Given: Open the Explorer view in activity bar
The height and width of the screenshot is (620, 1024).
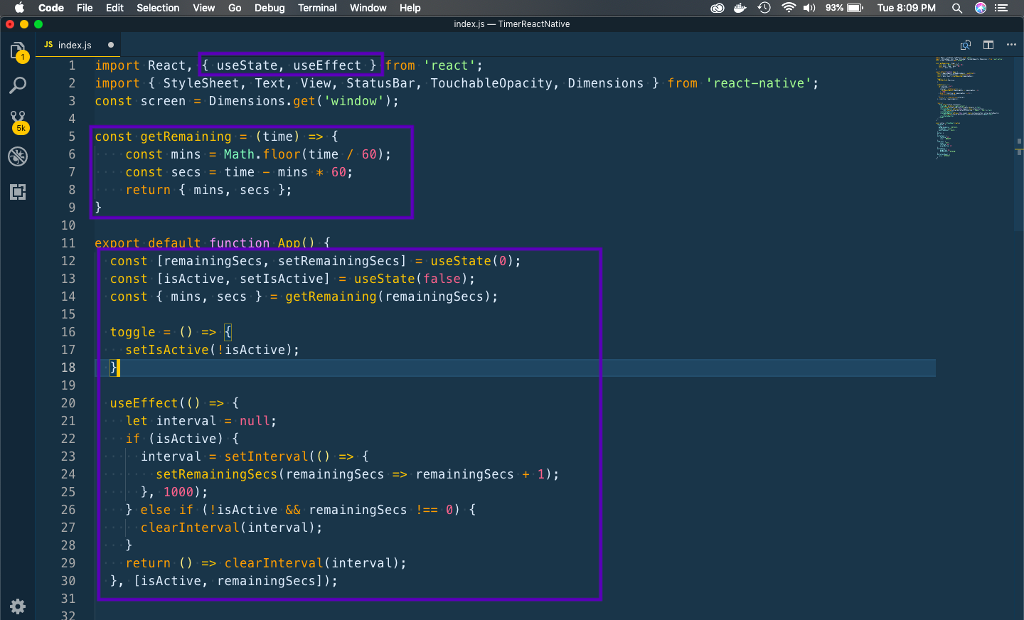Looking at the screenshot, I should pos(18,51).
